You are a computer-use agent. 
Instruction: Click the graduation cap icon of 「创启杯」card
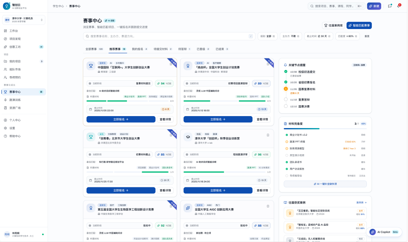188,137
